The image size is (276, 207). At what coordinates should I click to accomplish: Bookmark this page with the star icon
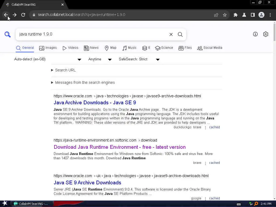225,15
